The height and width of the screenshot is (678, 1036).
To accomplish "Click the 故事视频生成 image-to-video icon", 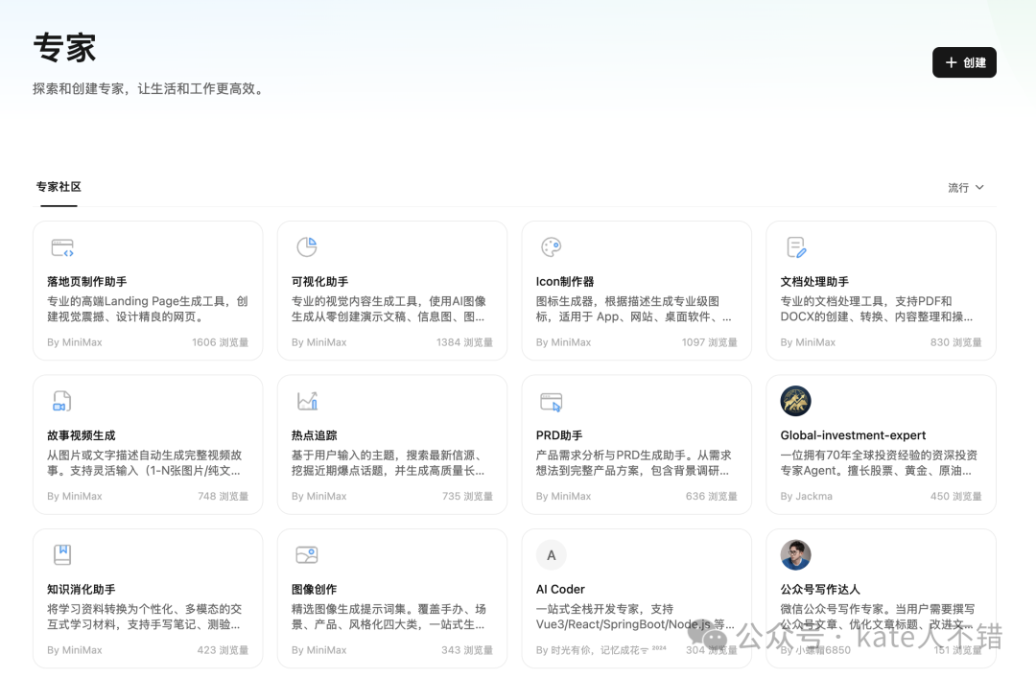I will point(61,401).
